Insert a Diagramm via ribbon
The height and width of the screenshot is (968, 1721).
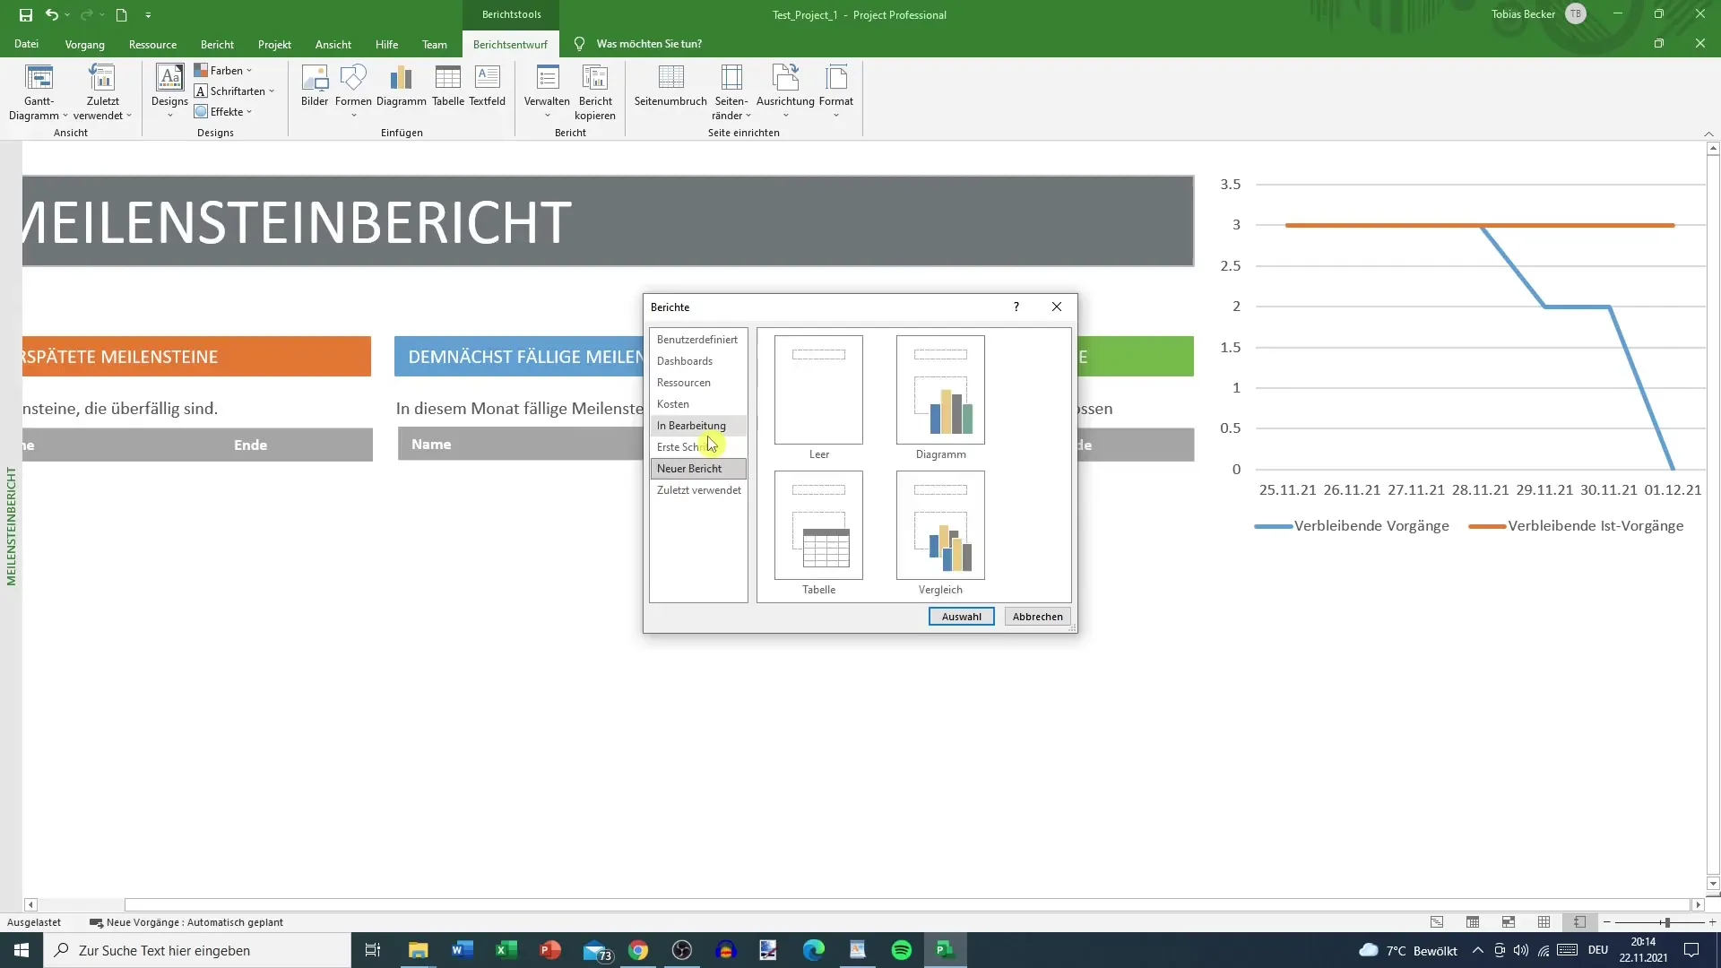click(x=401, y=86)
